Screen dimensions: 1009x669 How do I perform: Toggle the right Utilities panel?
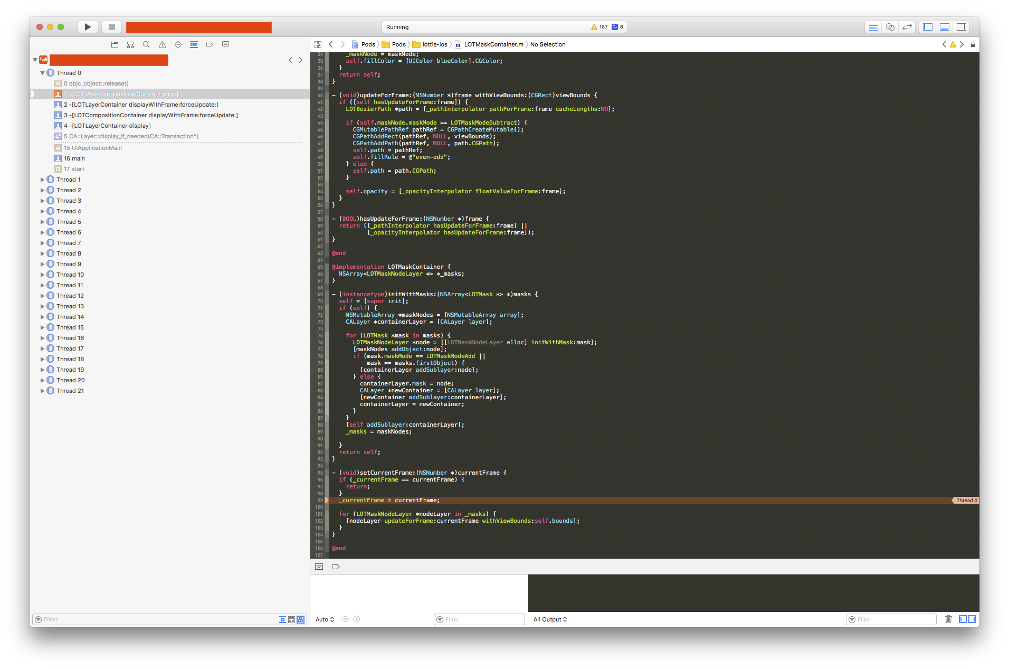tap(962, 27)
